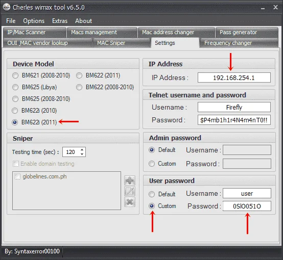Click the IP Address field 192.168.254.1

(x=234, y=77)
